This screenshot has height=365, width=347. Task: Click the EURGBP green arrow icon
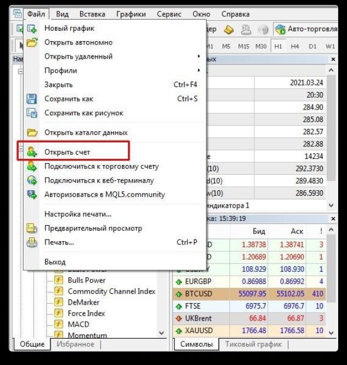pos(179,282)
